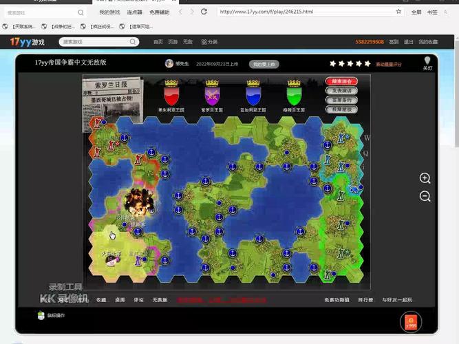Click the red soldier at map's top-left corner
Screen dimensions: 459x344
click(x=97, y=123)
